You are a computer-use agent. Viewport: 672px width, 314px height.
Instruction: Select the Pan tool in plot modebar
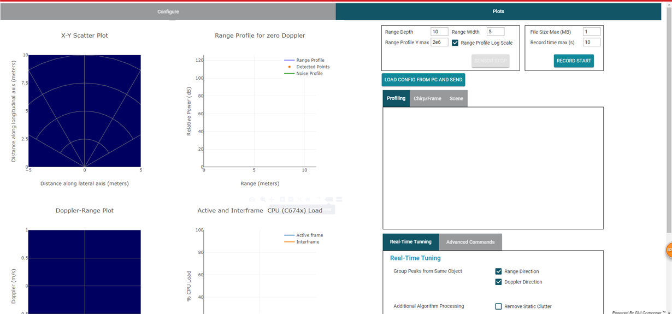[272, 199]
